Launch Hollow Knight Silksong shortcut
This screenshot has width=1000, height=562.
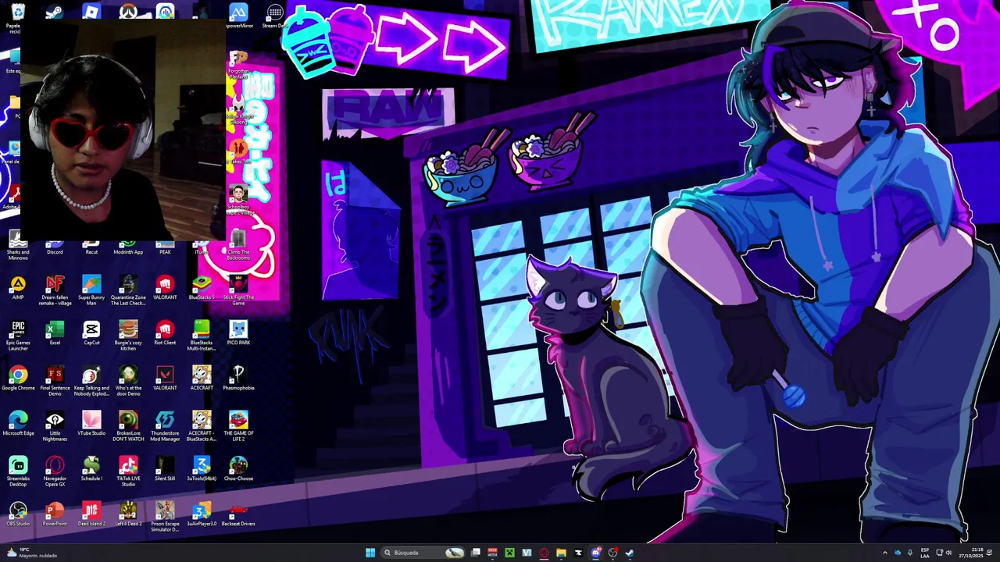pos(238,110)
